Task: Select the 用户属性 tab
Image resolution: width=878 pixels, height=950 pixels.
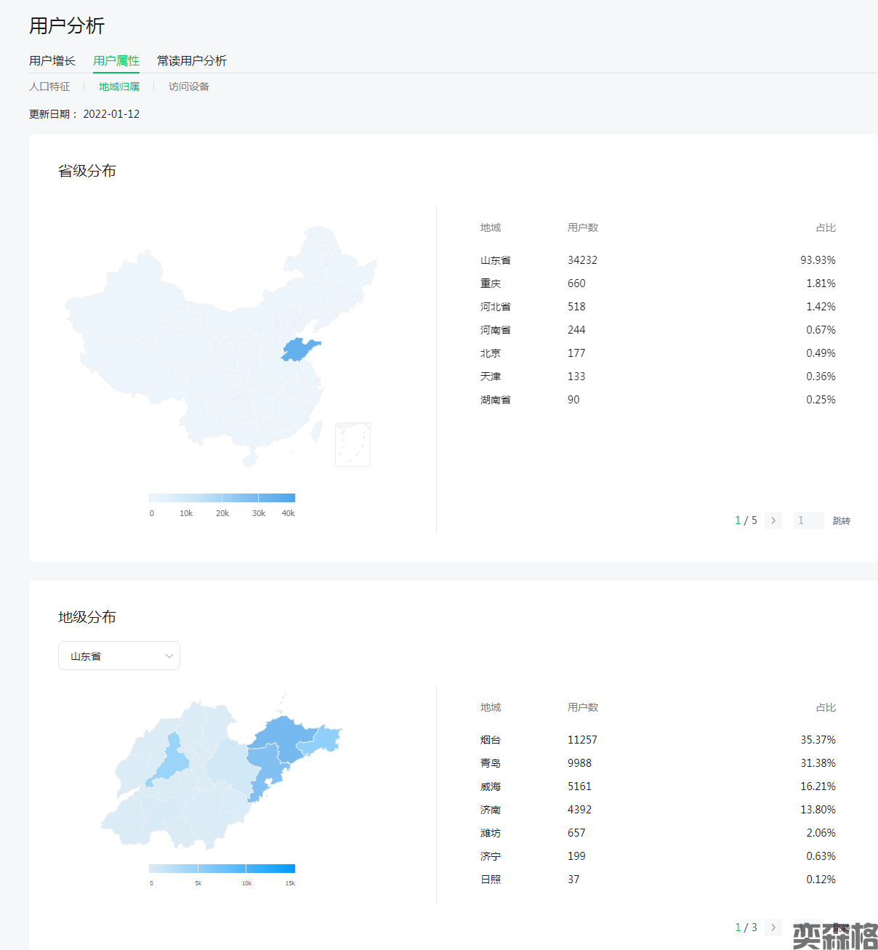Action: tap(116, 61)
